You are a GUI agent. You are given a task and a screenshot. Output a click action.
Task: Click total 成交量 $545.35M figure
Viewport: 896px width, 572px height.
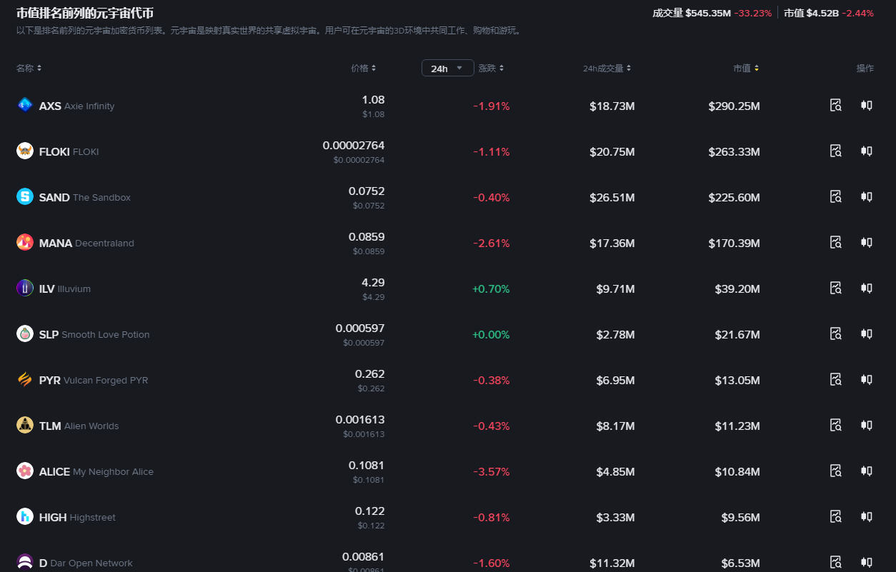click(707, 13)
